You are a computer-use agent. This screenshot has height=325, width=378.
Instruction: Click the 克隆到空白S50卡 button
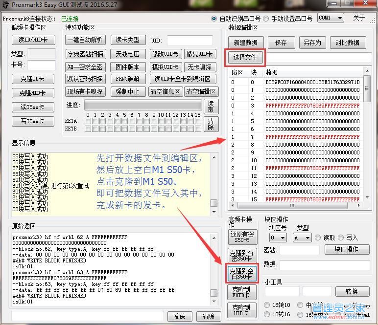tap(241, 274)
